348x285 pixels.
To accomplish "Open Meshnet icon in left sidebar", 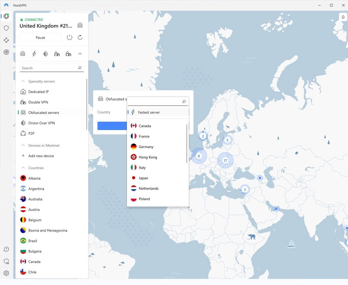I will [6, 40].
